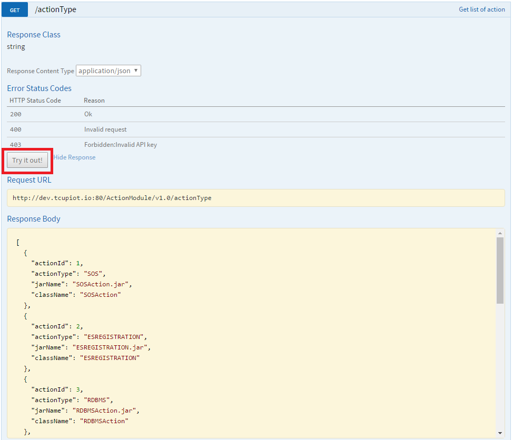Click the response body scroll up arrow
Image resolution: width=513 pixels, height=440 pixels.
click(500, 233)
